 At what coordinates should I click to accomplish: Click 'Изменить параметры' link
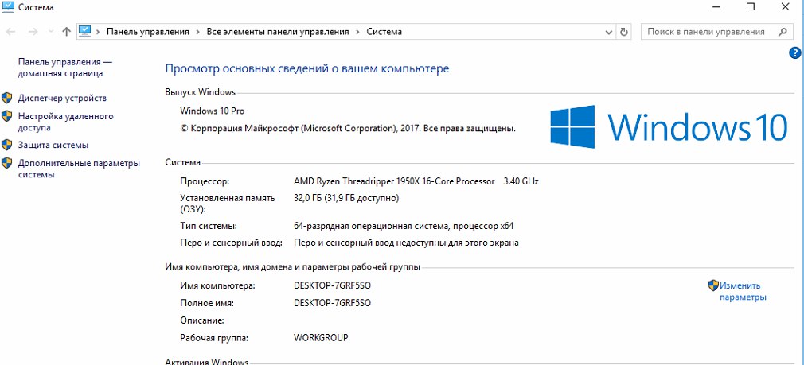tap(743, 291)
